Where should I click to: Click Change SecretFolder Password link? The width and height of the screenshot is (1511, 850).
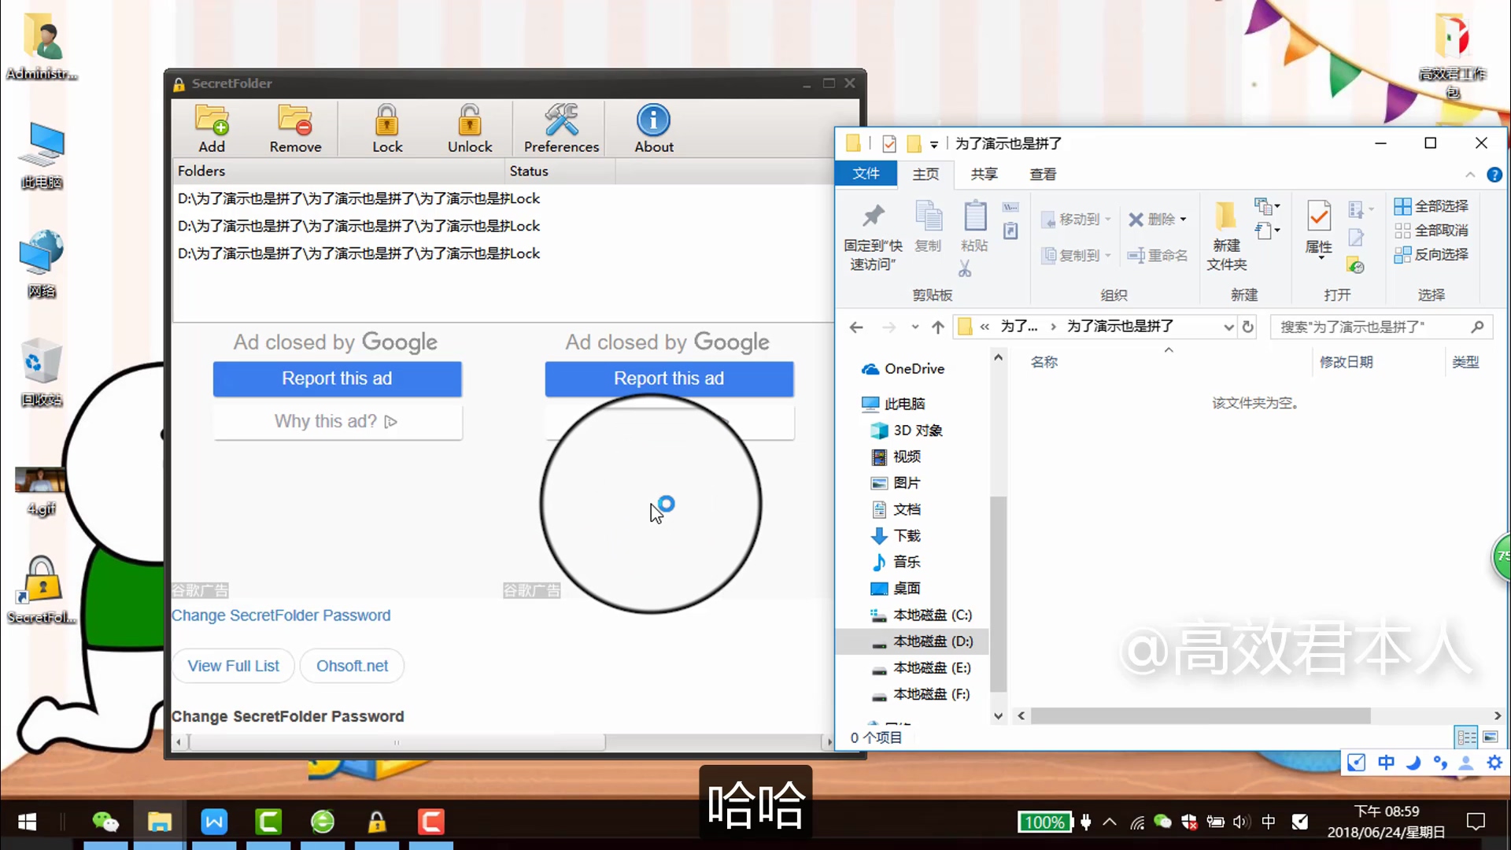[281, 615]
